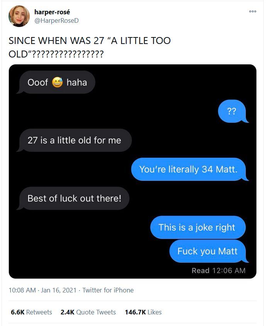Screen dimensions: 266x326
Task: Click the '27 is a little old for me' bubble
Action: click(74, 140)
